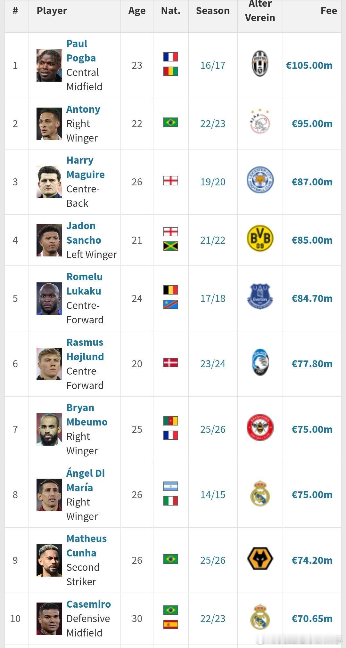This screenshot has height=648, width=346.
Task: Select the Wolves club logo
Action: click(x=260, y=558)
